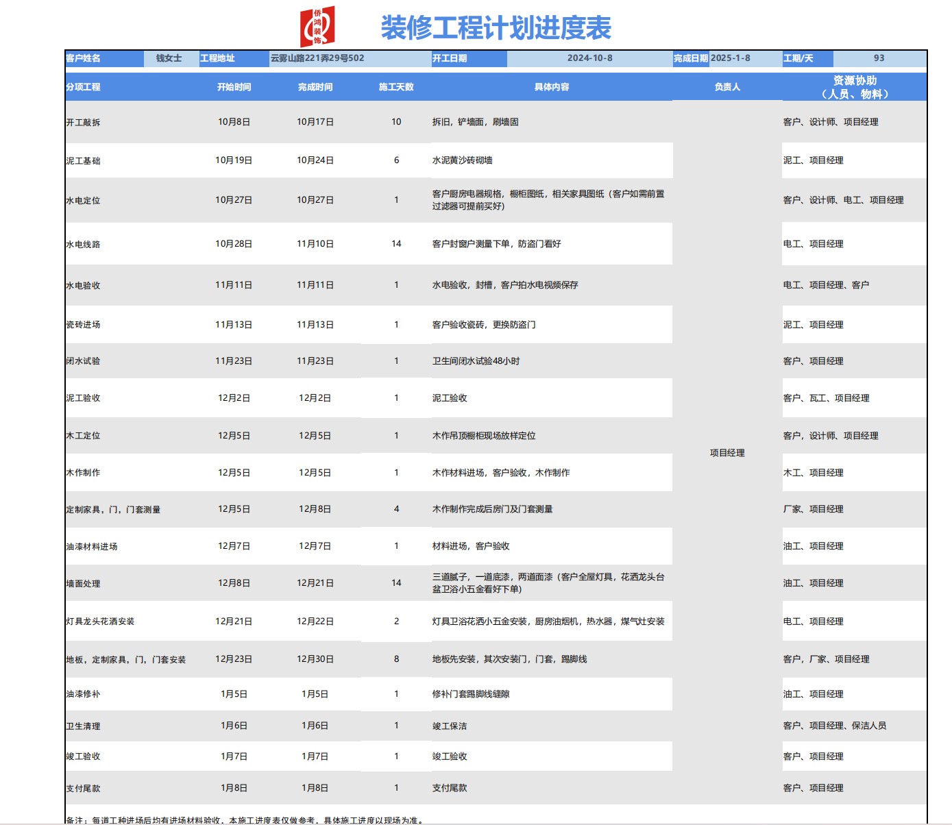The image size is (952, 825).
Task: Select the 开工敲拆 row label
Action: pyautogui.click(x=84, y=123)
